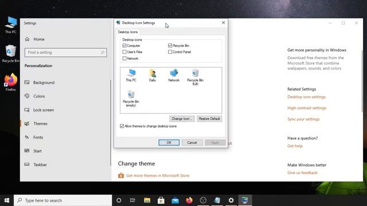Click the Start icon in Settings sidebar
This screenshot has height=206, width=367.
(27, 151)
